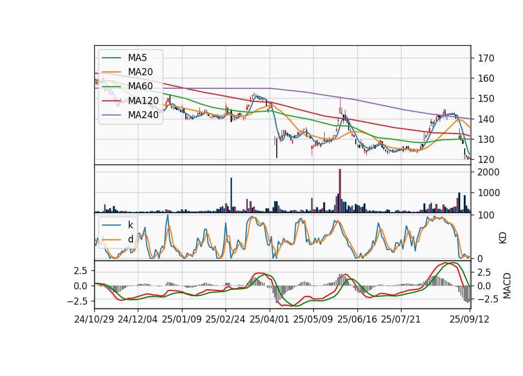The height and width of the screenshot is (376, 523).
Task: Click the 25/06/16 date axis label
Action: [x=357, y=319]
